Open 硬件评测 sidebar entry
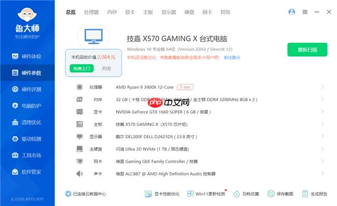The height and width of the screenshot is (206, 337). click(x=27, y=89)
